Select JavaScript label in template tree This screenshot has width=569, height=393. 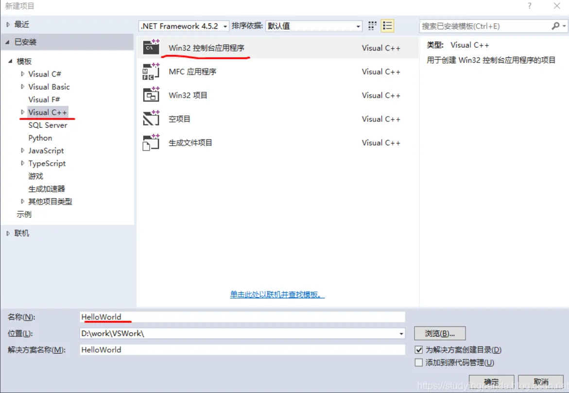click(46, 151)
